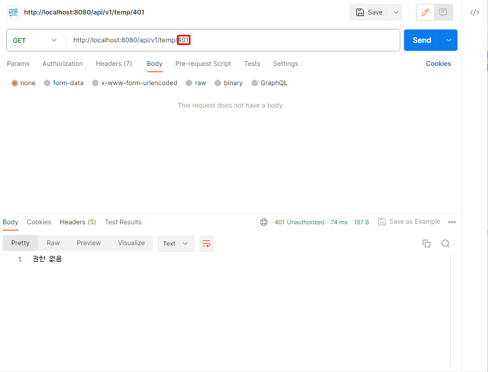Click the Save as Example text
Image resolution: width=488 pixels, height=372 pixels.
click(415, 222)
